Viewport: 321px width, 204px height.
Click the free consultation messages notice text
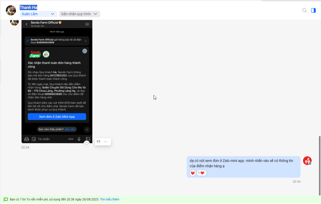pyautogui.click(x=54, y=199)
